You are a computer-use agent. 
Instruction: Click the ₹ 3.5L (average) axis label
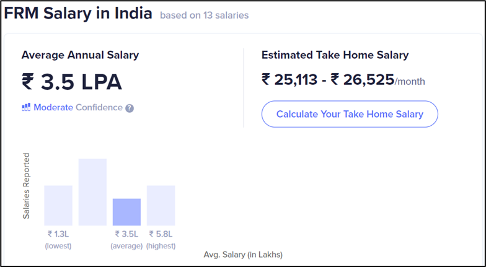pyautogui.click(x=126, y=240)
